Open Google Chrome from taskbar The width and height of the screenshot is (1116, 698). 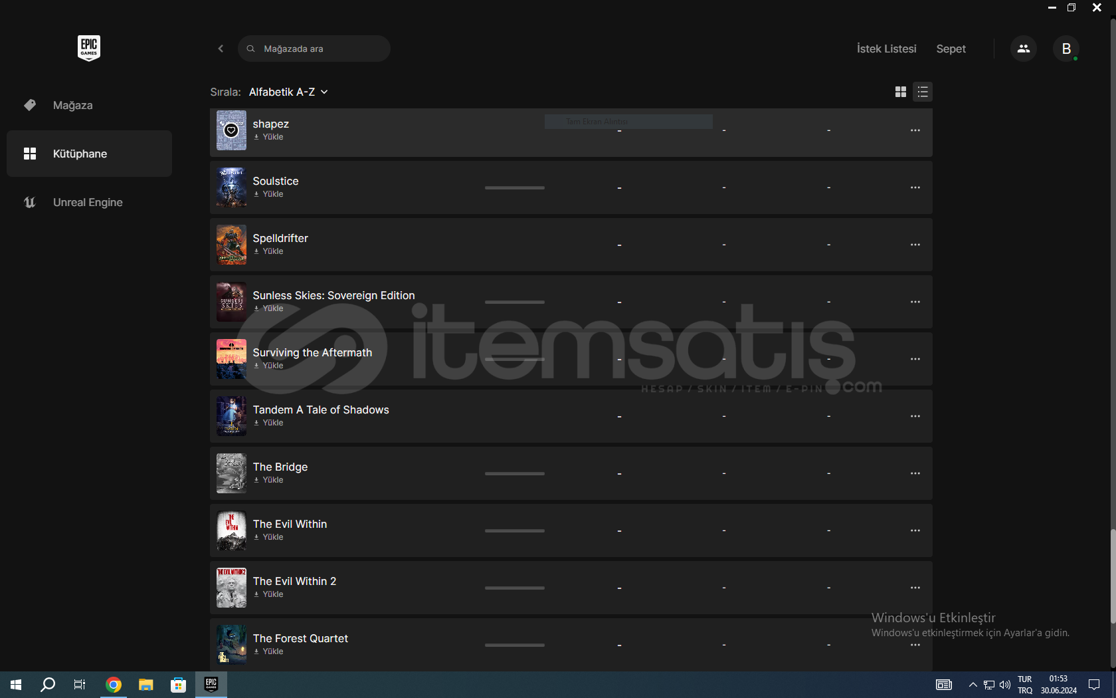(x=114, y=685)
